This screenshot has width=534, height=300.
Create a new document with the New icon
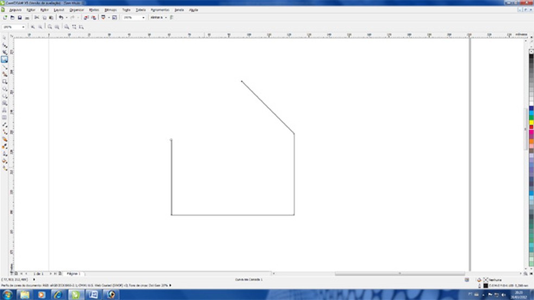click(5, 17)
